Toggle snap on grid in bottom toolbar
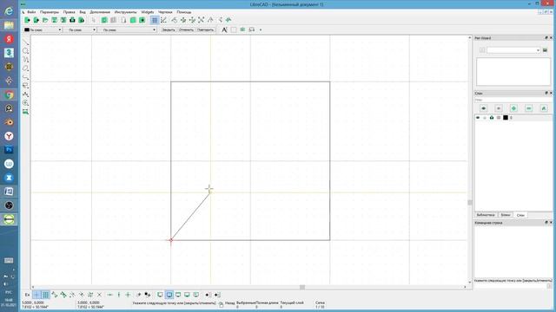This screenshot has width=556, height=312. [x=46, y=295]
